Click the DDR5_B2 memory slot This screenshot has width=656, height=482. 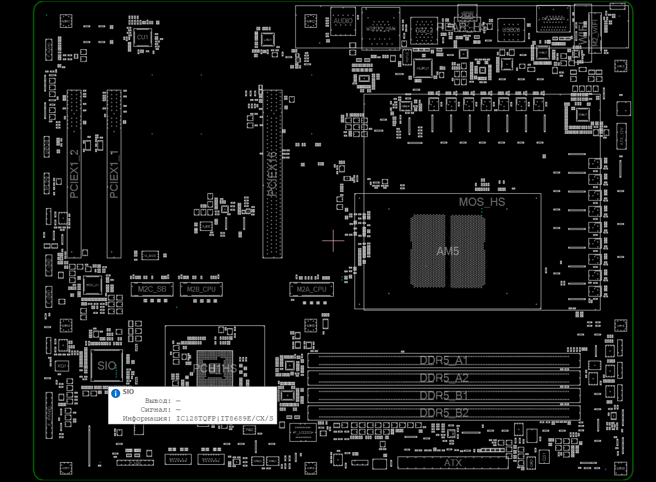(x=444, y=413)
